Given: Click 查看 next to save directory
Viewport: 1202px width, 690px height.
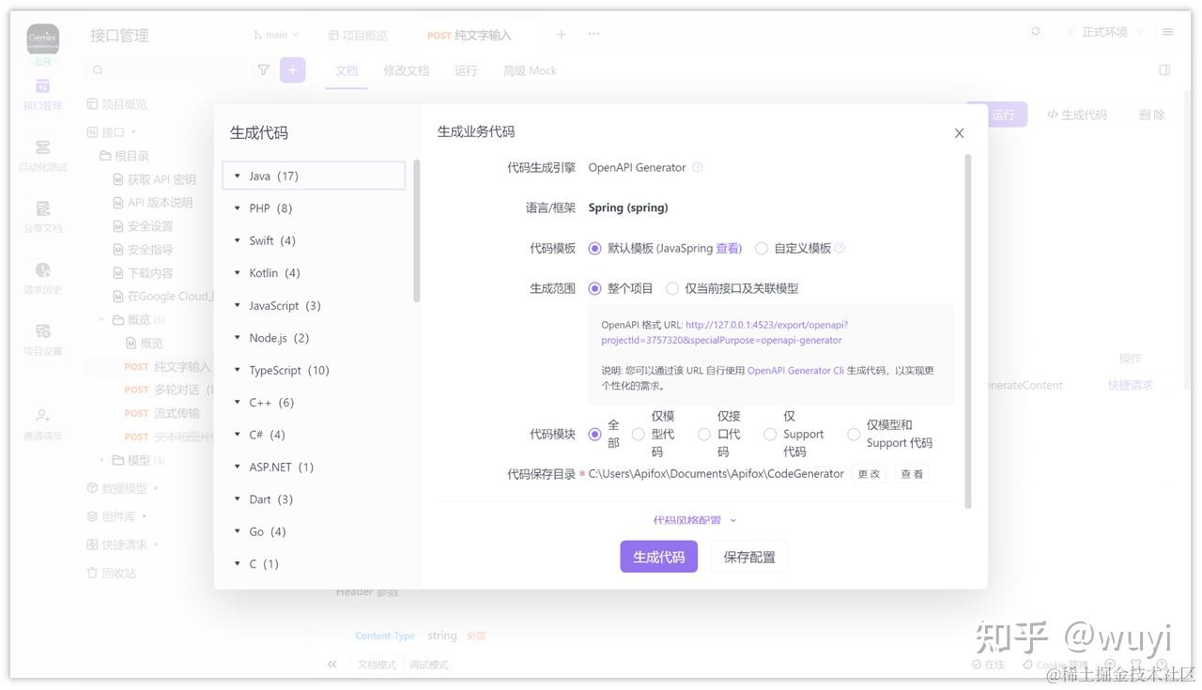Looking at the screenshot, I should 912,474.
